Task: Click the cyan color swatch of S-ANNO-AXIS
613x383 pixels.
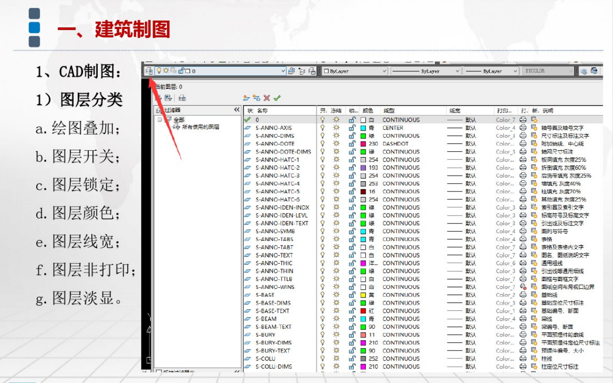Action: (x=363, y=128)
